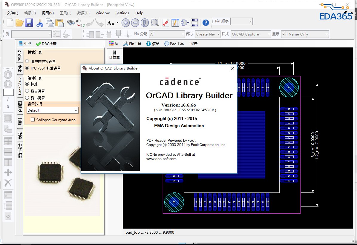Enable Collapse Courtyard Area
The width and height of the screenshot is (357, 245).
(x=33, y=120)
